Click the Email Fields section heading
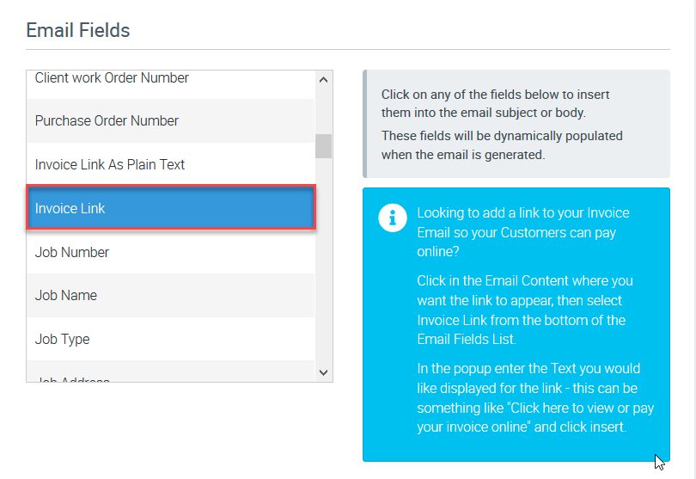Viewport: 696px width, 479px height. (x=78, y=30)
